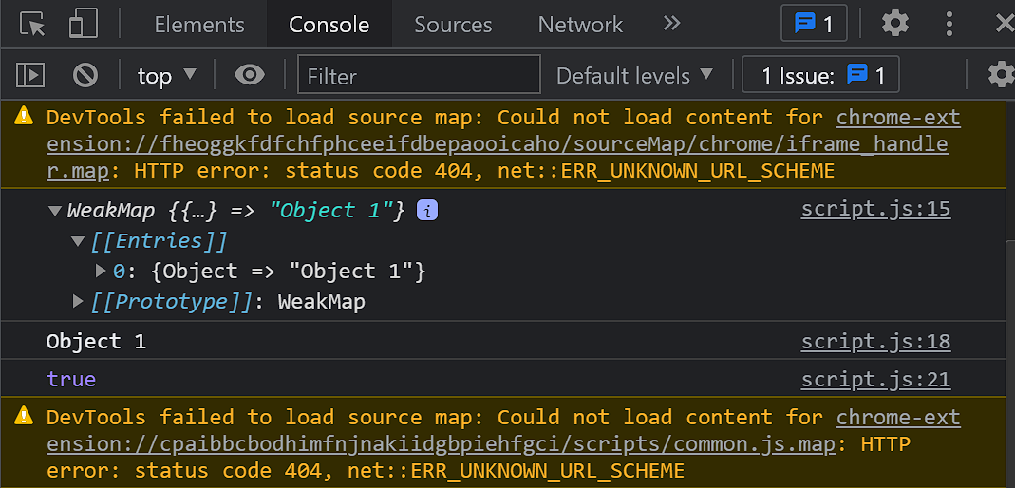Show the console sidebar icon

(x=31, y=75)
